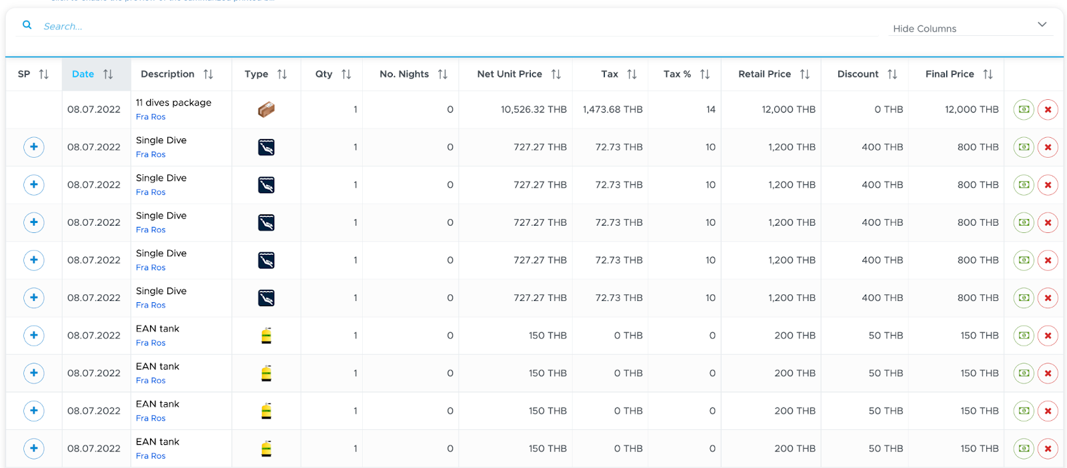Screen dimensions: 1067x468
Task: Click green cash icon on 11 dives package row
Action: click(1024, 109)
